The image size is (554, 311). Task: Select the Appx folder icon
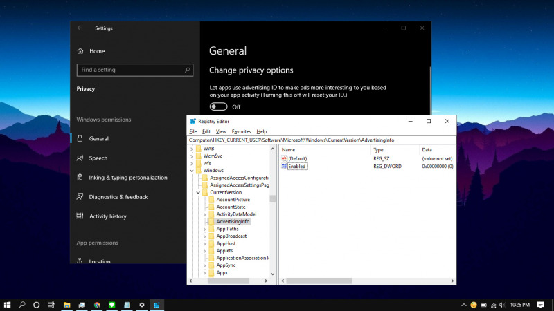(211, 272)
